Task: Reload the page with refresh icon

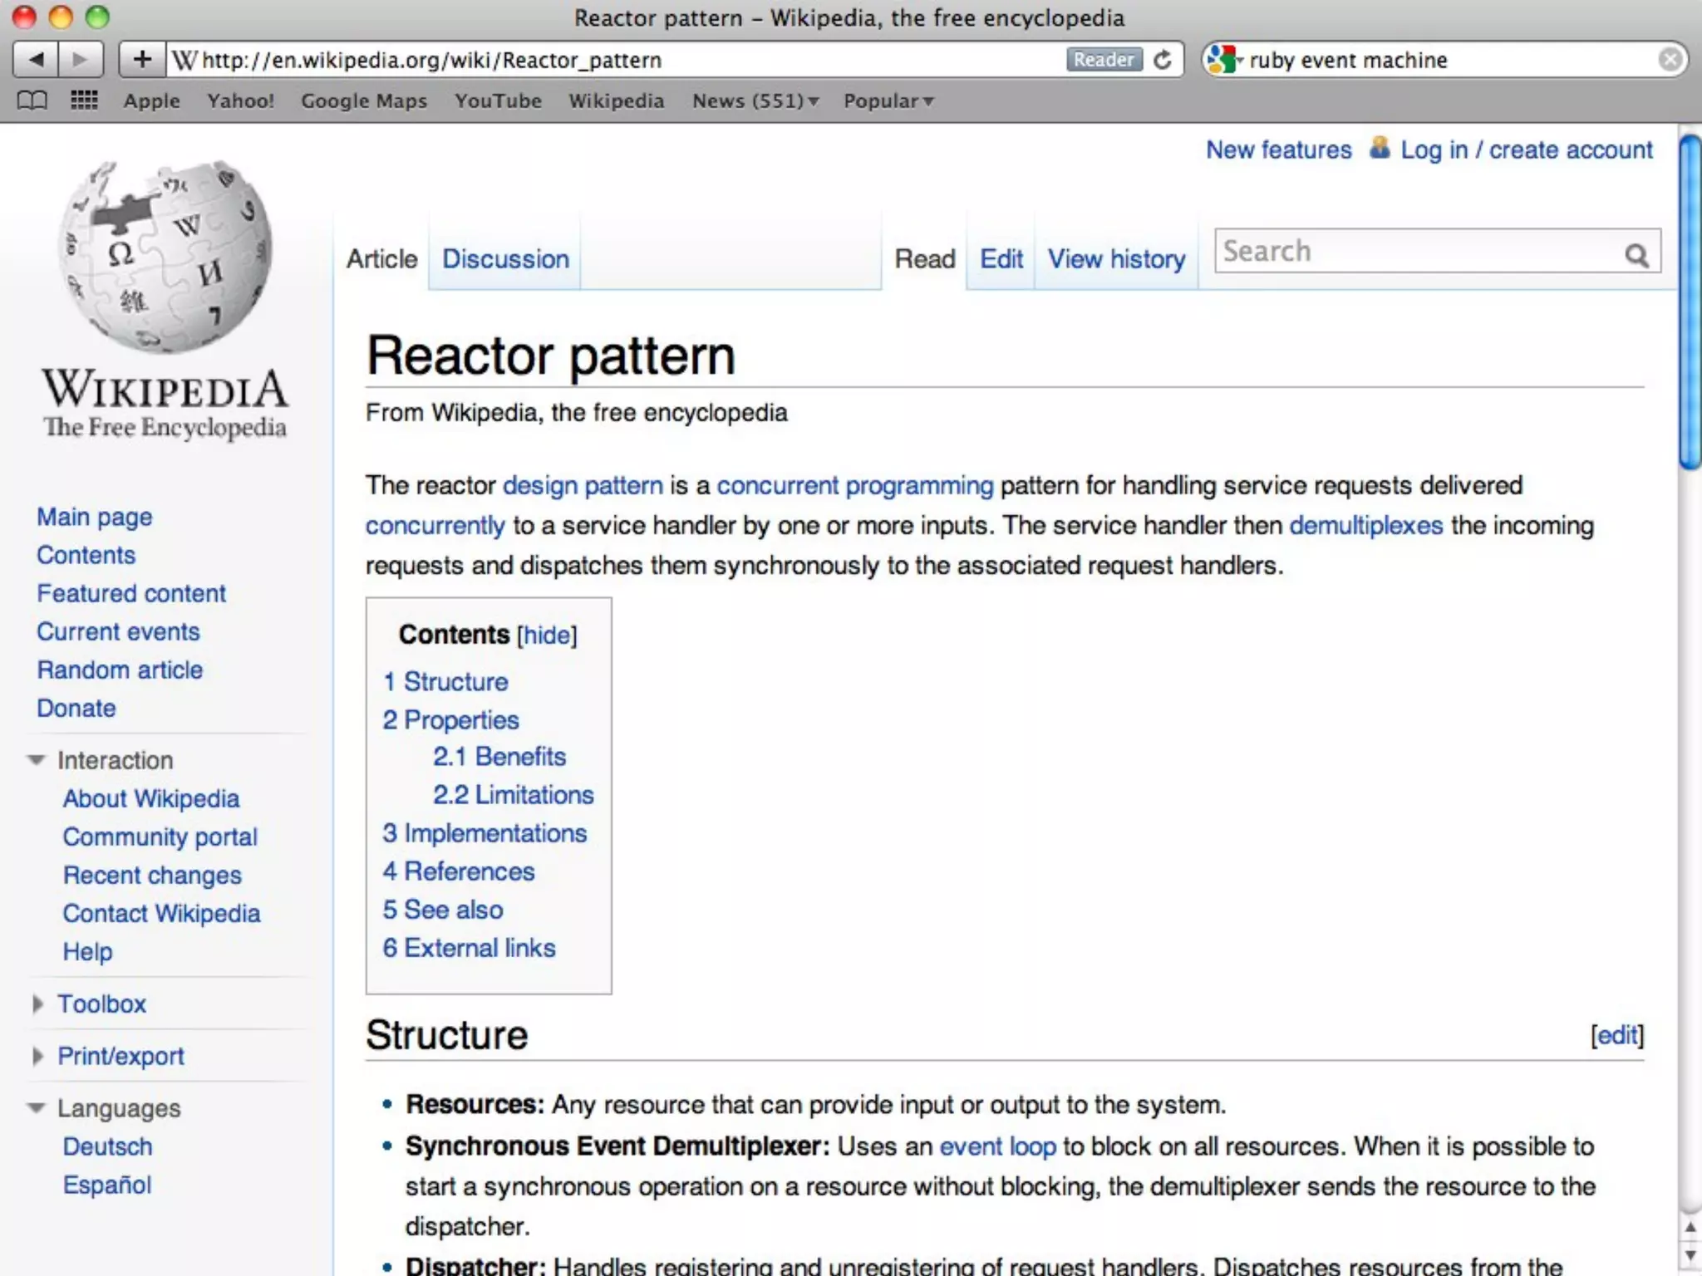Action: [x=1163, y=60]
